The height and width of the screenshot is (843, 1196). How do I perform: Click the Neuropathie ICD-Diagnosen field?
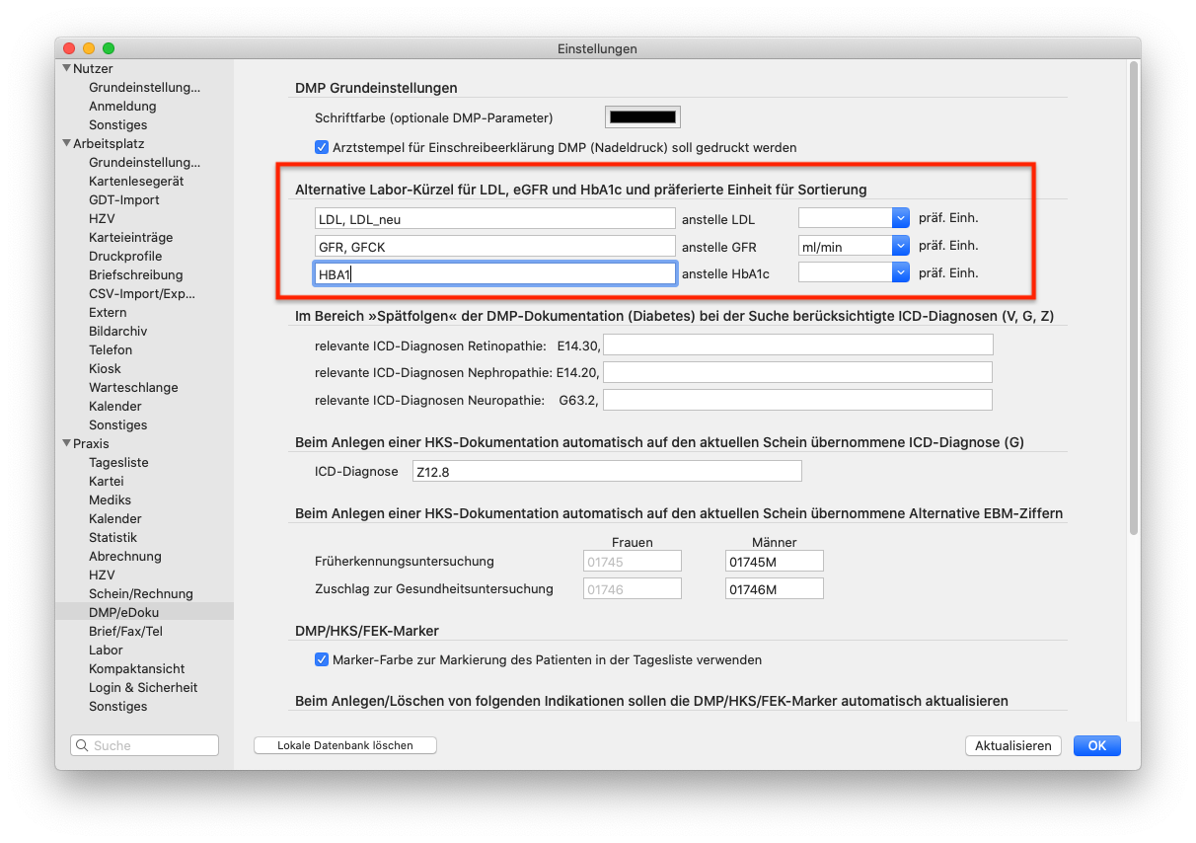click(797, 400)
